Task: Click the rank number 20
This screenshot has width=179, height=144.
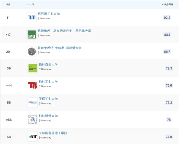Action: 8,52
